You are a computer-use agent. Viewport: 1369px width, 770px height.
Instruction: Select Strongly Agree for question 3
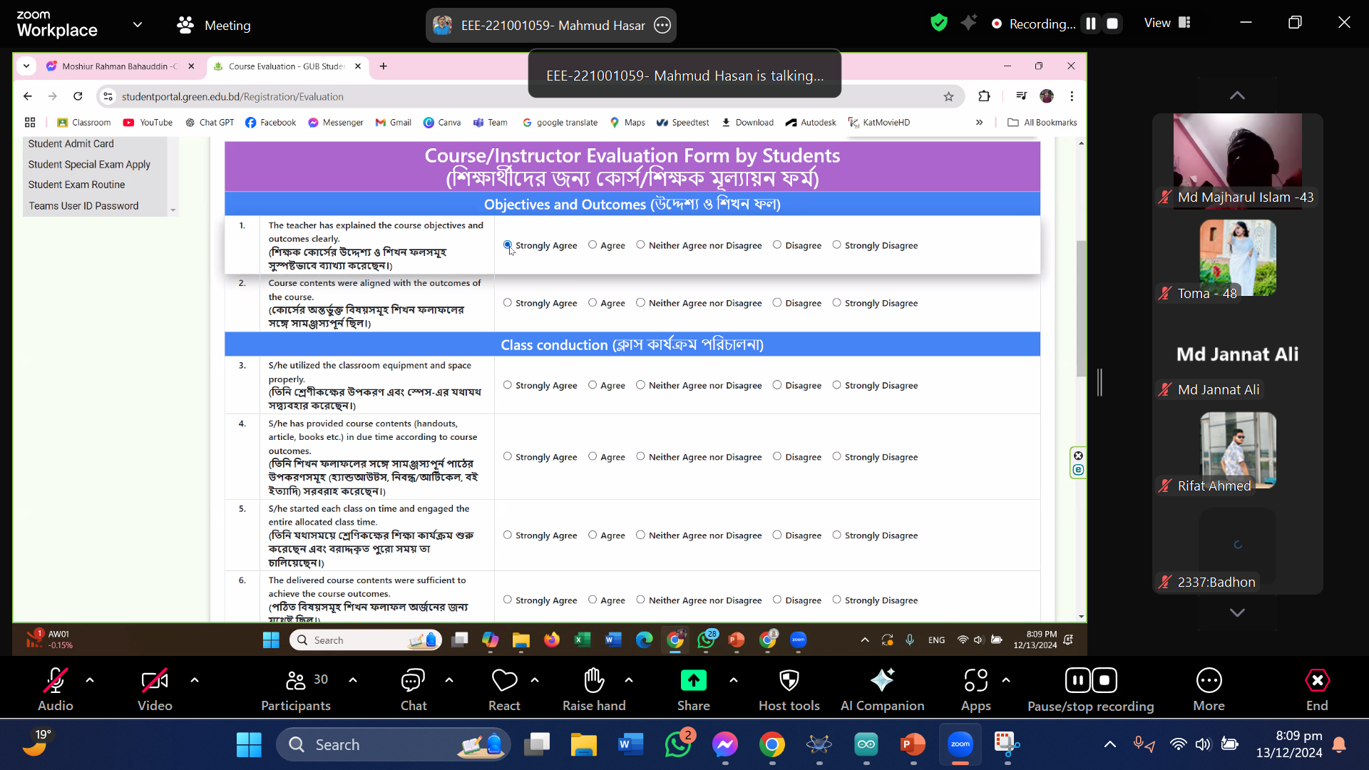tap(508, 385)
